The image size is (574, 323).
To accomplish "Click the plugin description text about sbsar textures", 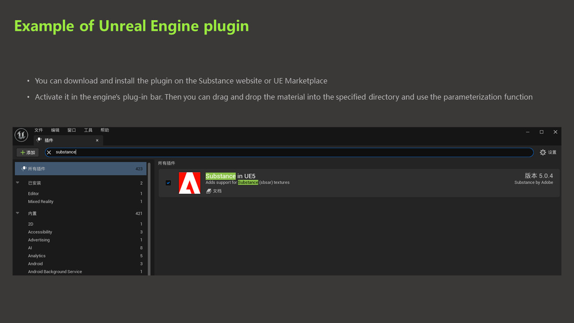I will 248,183.
